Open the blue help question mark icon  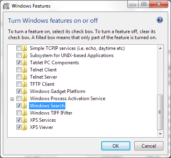coord(160,20)
